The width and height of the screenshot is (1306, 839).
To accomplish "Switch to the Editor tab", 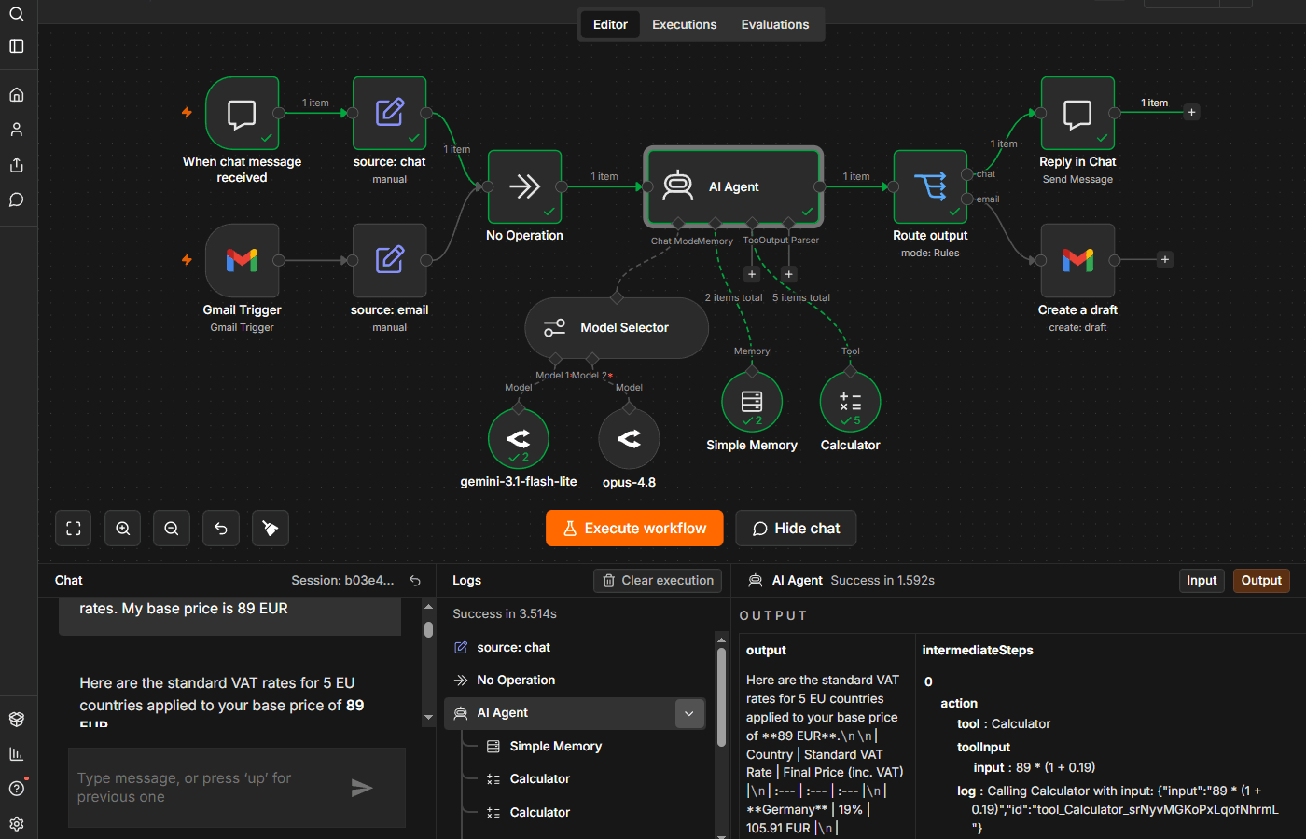I will pos(610,24).
